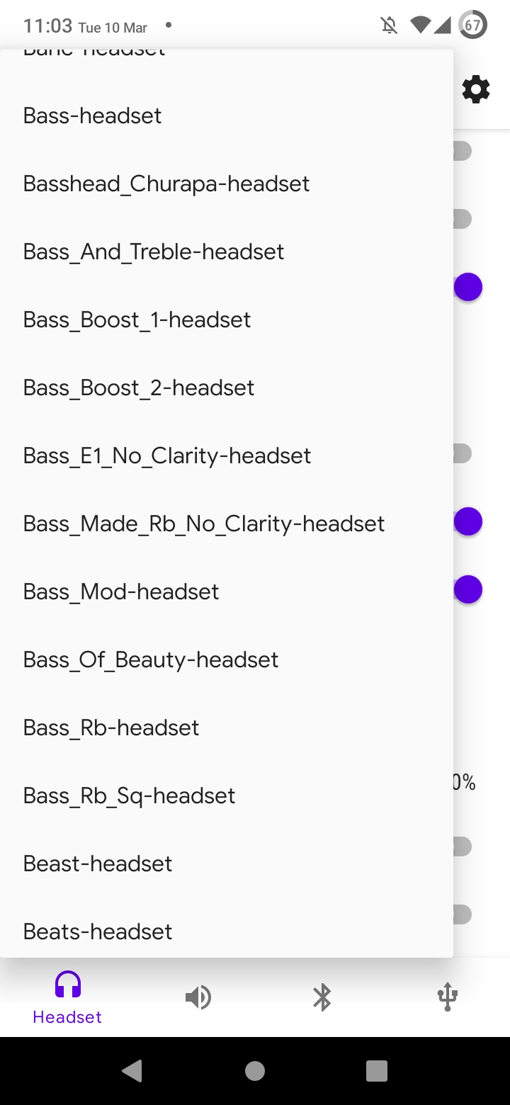This screenshot has height=1105, width=510.
Task: Open settings via the gear icon
Action: (x=475, y=90)
